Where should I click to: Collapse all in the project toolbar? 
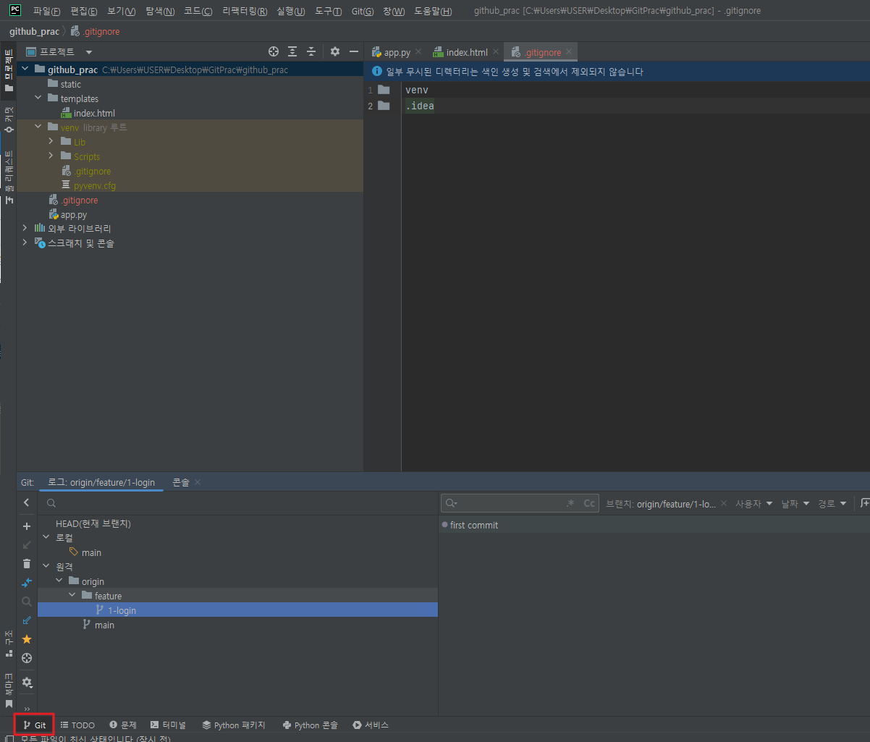click(x=311, y=51)
